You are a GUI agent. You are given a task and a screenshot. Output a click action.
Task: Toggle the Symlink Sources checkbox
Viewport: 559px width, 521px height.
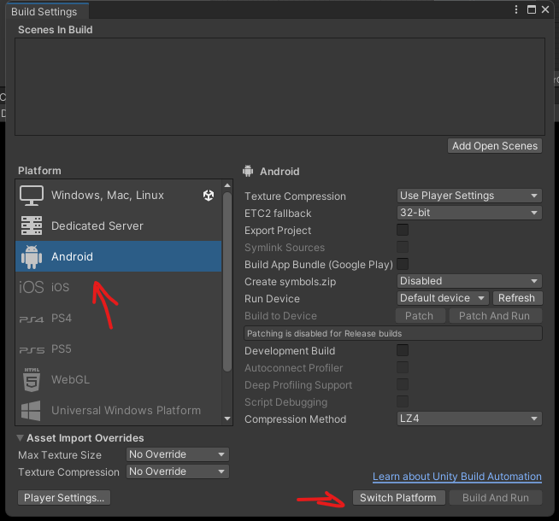[x=403, y=247]
